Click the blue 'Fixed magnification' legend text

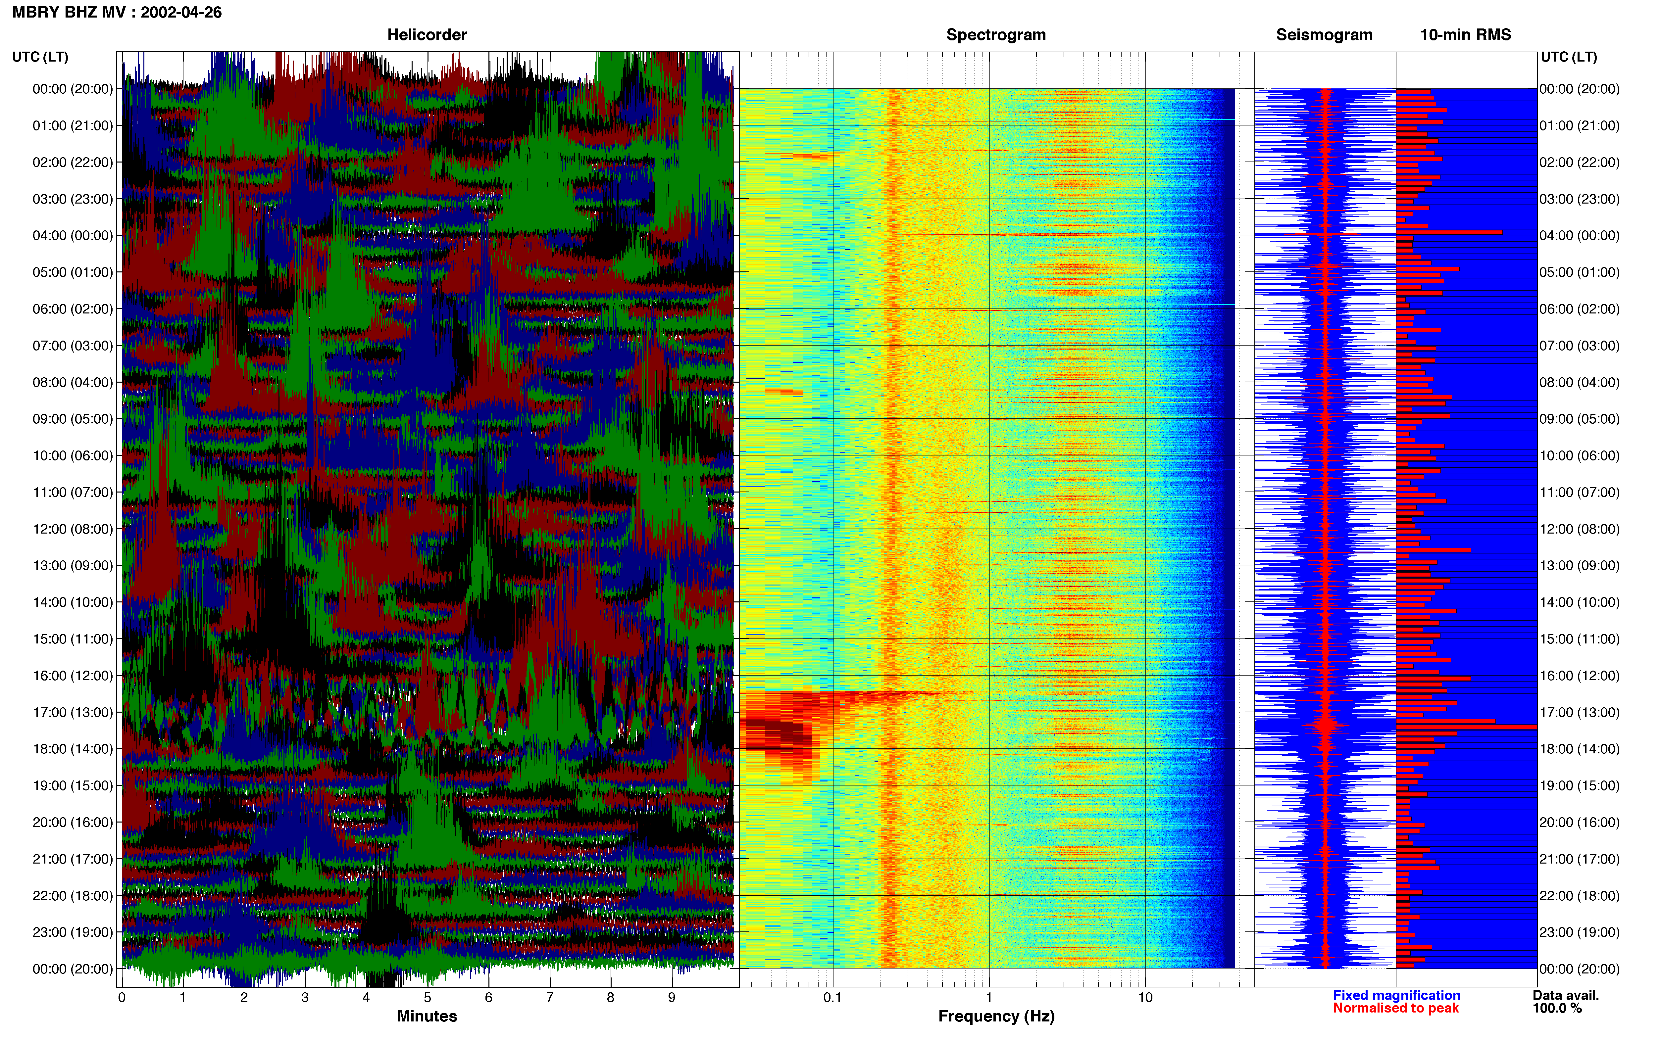click(1396, 995)
